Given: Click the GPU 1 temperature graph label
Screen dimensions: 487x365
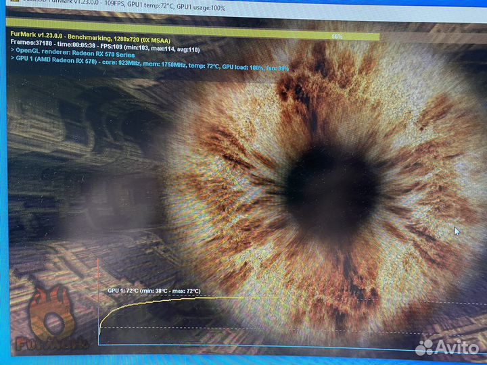Looking at the screenshot, I should click(154, 291).
